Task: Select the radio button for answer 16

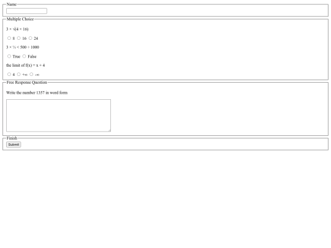Action: click(19, 38)
